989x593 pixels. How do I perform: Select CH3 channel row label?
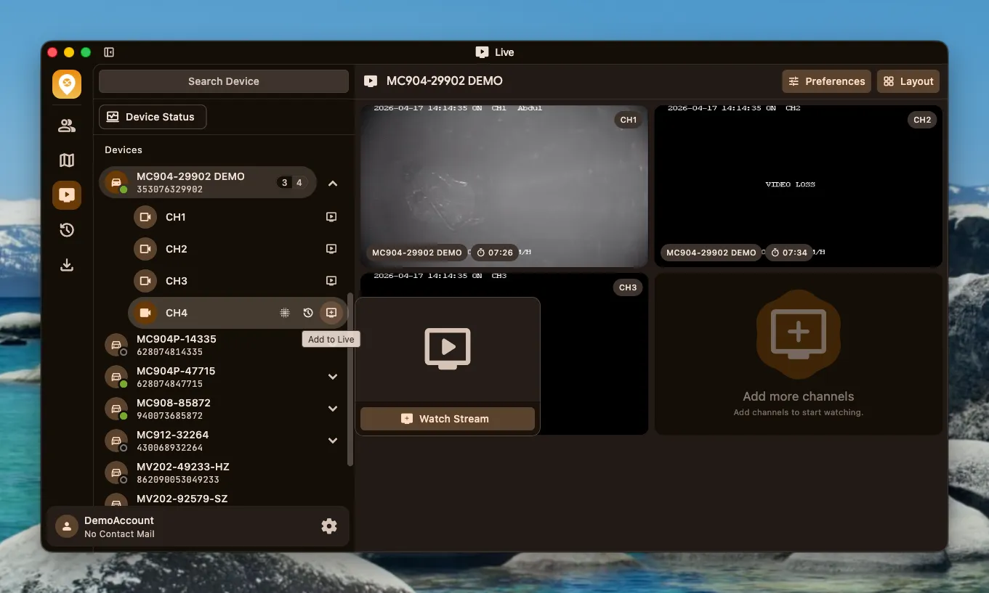(x=177, y=281)
